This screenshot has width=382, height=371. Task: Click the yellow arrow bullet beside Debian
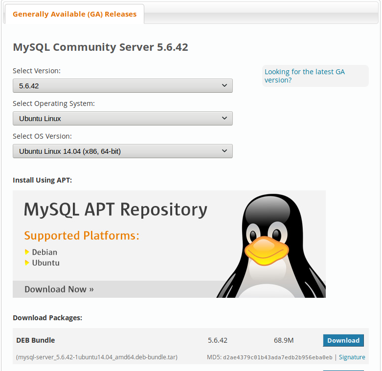[x=27, y=252]
